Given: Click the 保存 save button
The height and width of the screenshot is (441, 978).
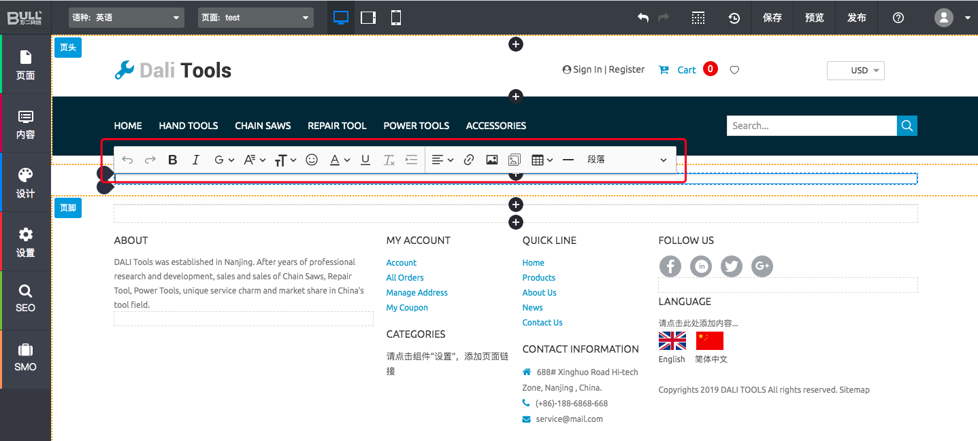Looking at the screenshot, I should 772,18.
